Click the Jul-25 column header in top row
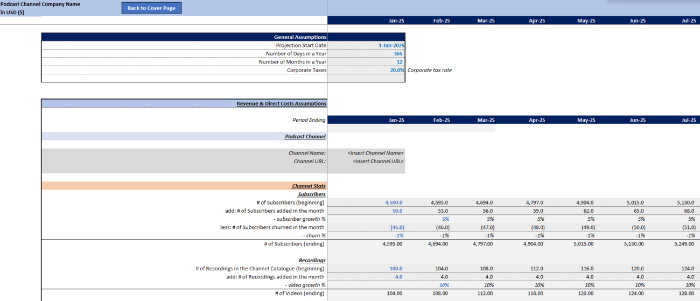 [675, 20]
